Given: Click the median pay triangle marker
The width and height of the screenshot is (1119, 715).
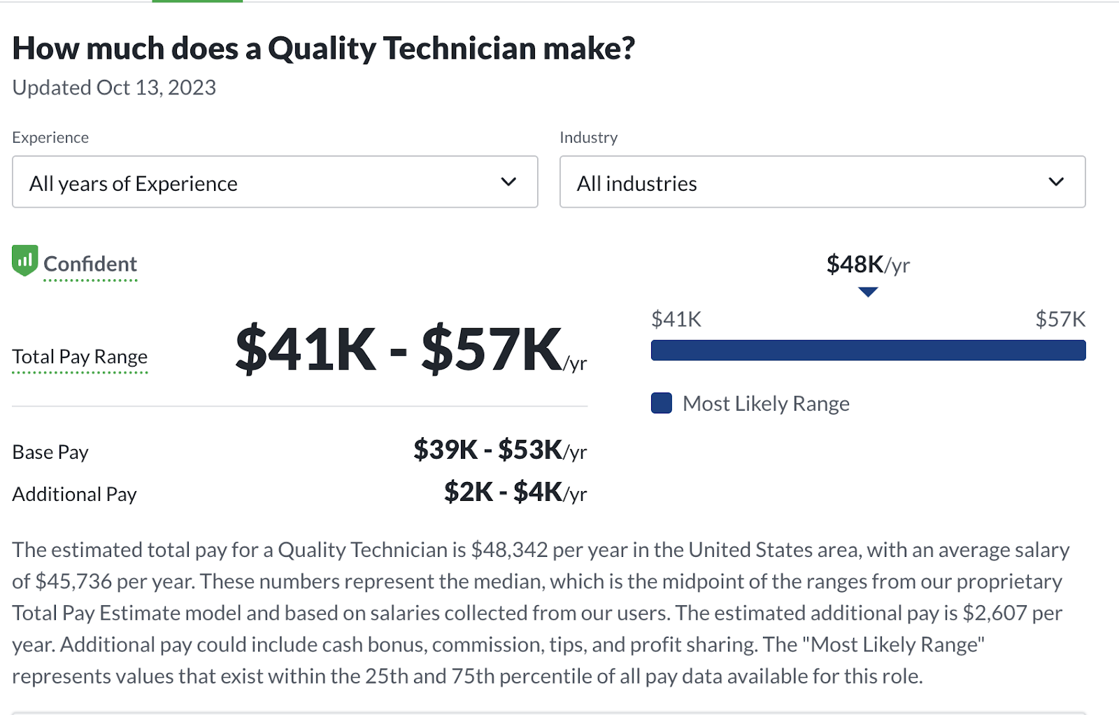Looking at the screenshot, I should click(868, 292).
